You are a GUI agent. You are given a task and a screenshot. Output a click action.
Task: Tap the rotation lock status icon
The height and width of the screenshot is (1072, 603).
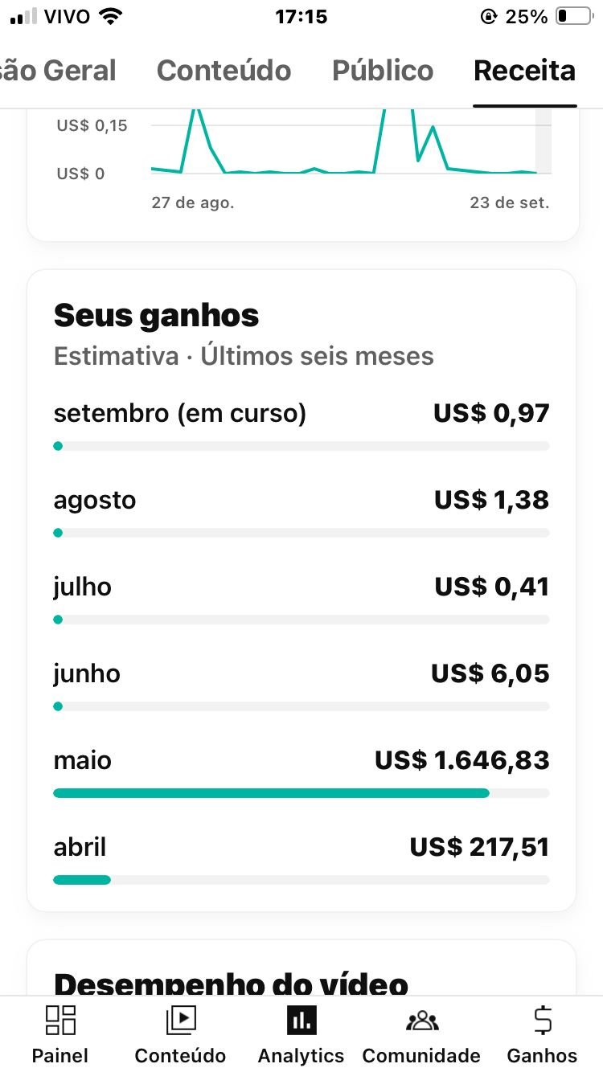(x=488, y=17)
